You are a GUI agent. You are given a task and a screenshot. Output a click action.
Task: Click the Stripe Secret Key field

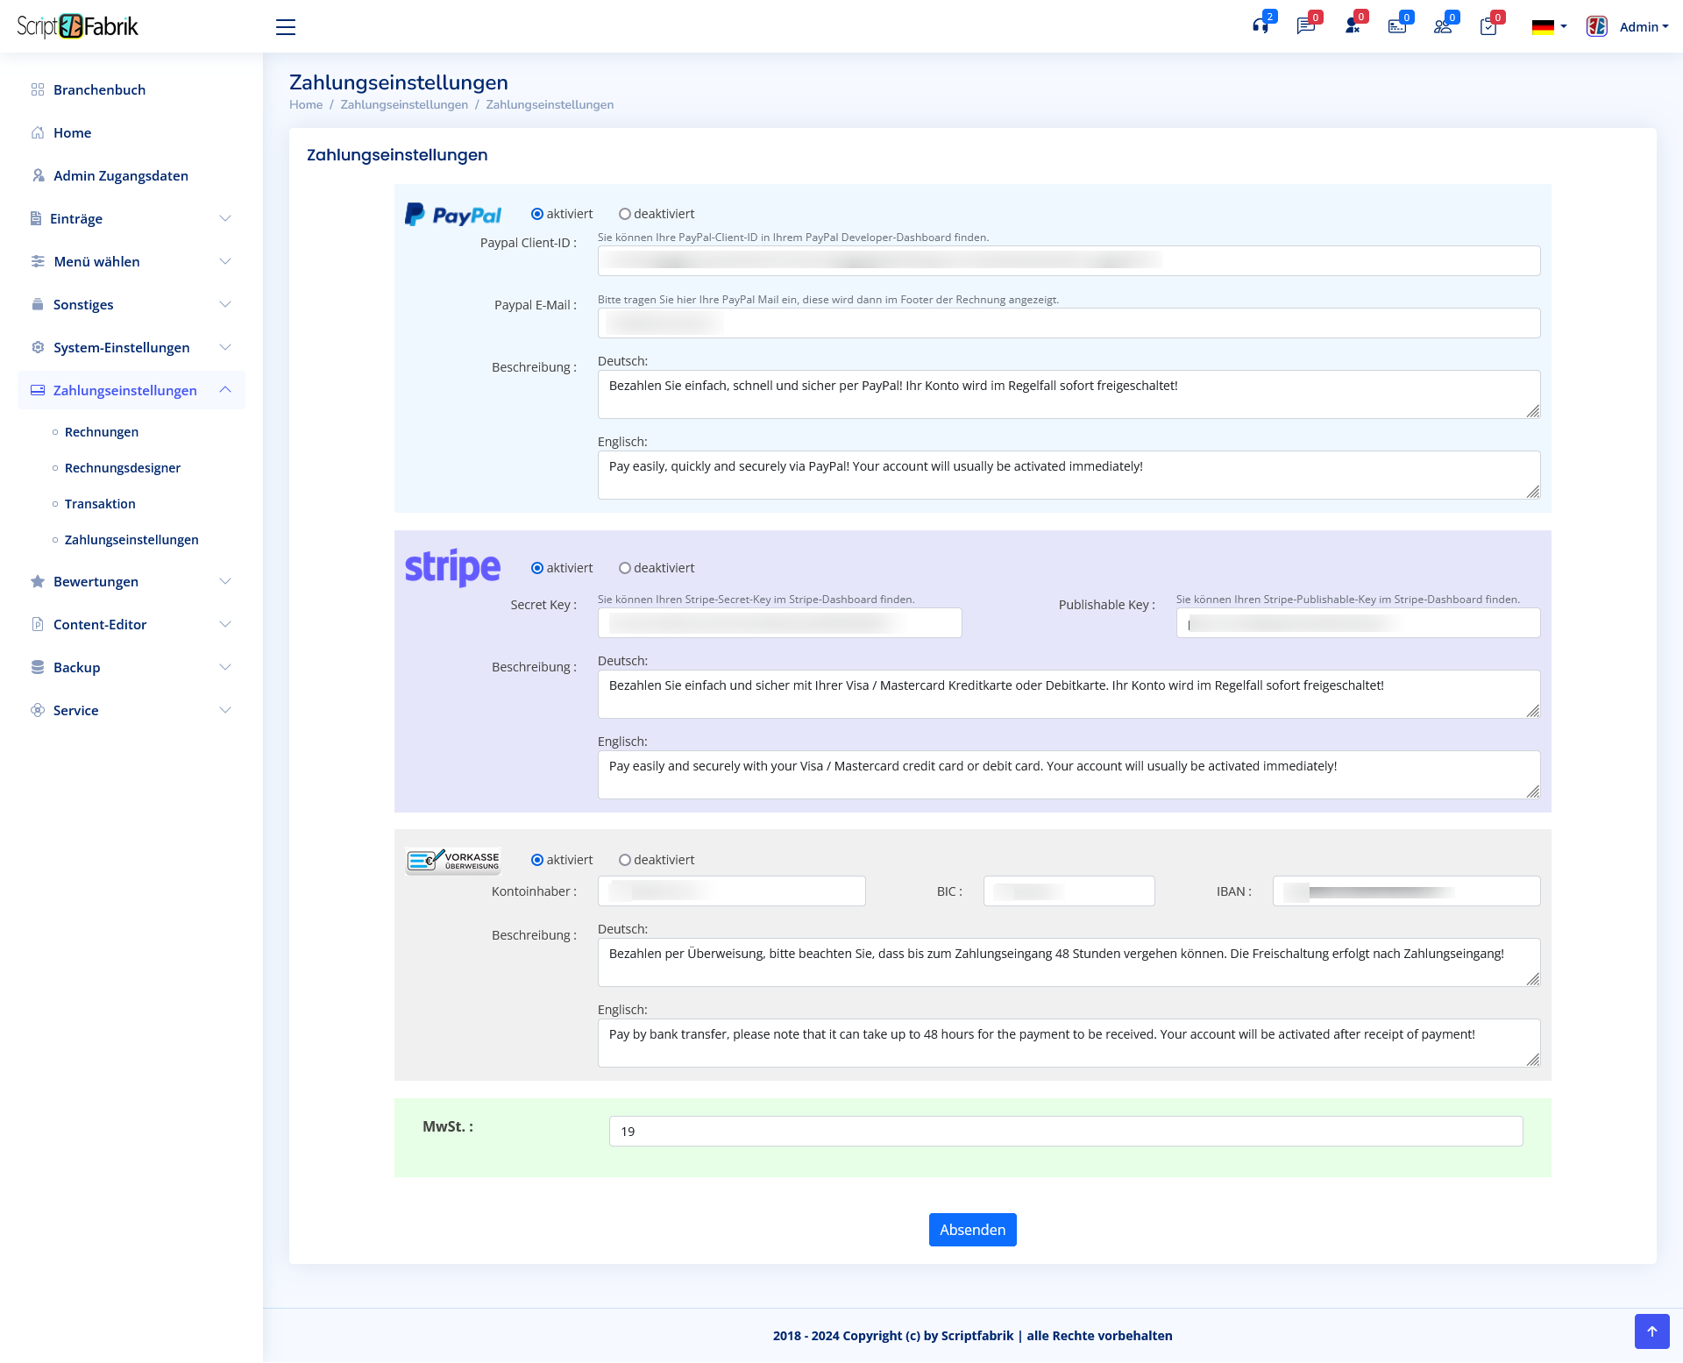click(779, 623)
